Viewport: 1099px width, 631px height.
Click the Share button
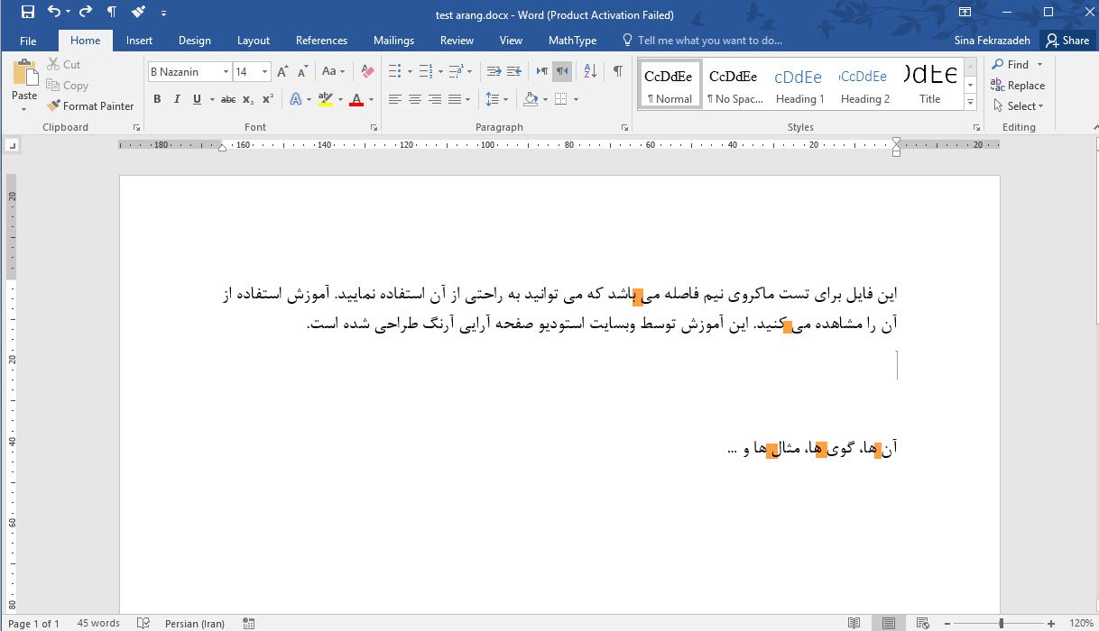pyautogui.click(x=1066, y=41)
